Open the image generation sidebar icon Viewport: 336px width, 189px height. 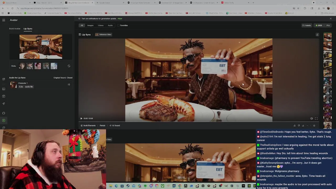pos(4,89)
